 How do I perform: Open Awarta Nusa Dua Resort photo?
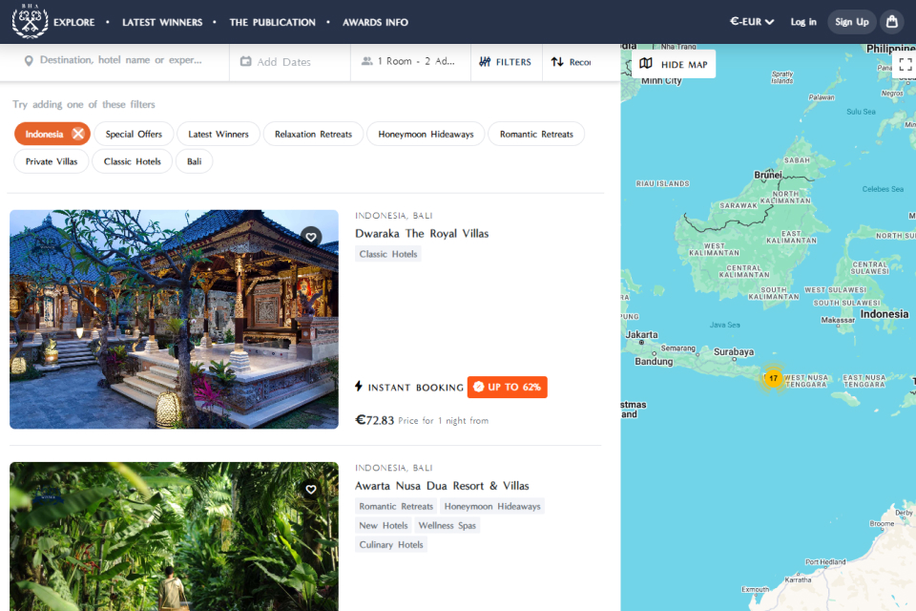tap(174, 537)
